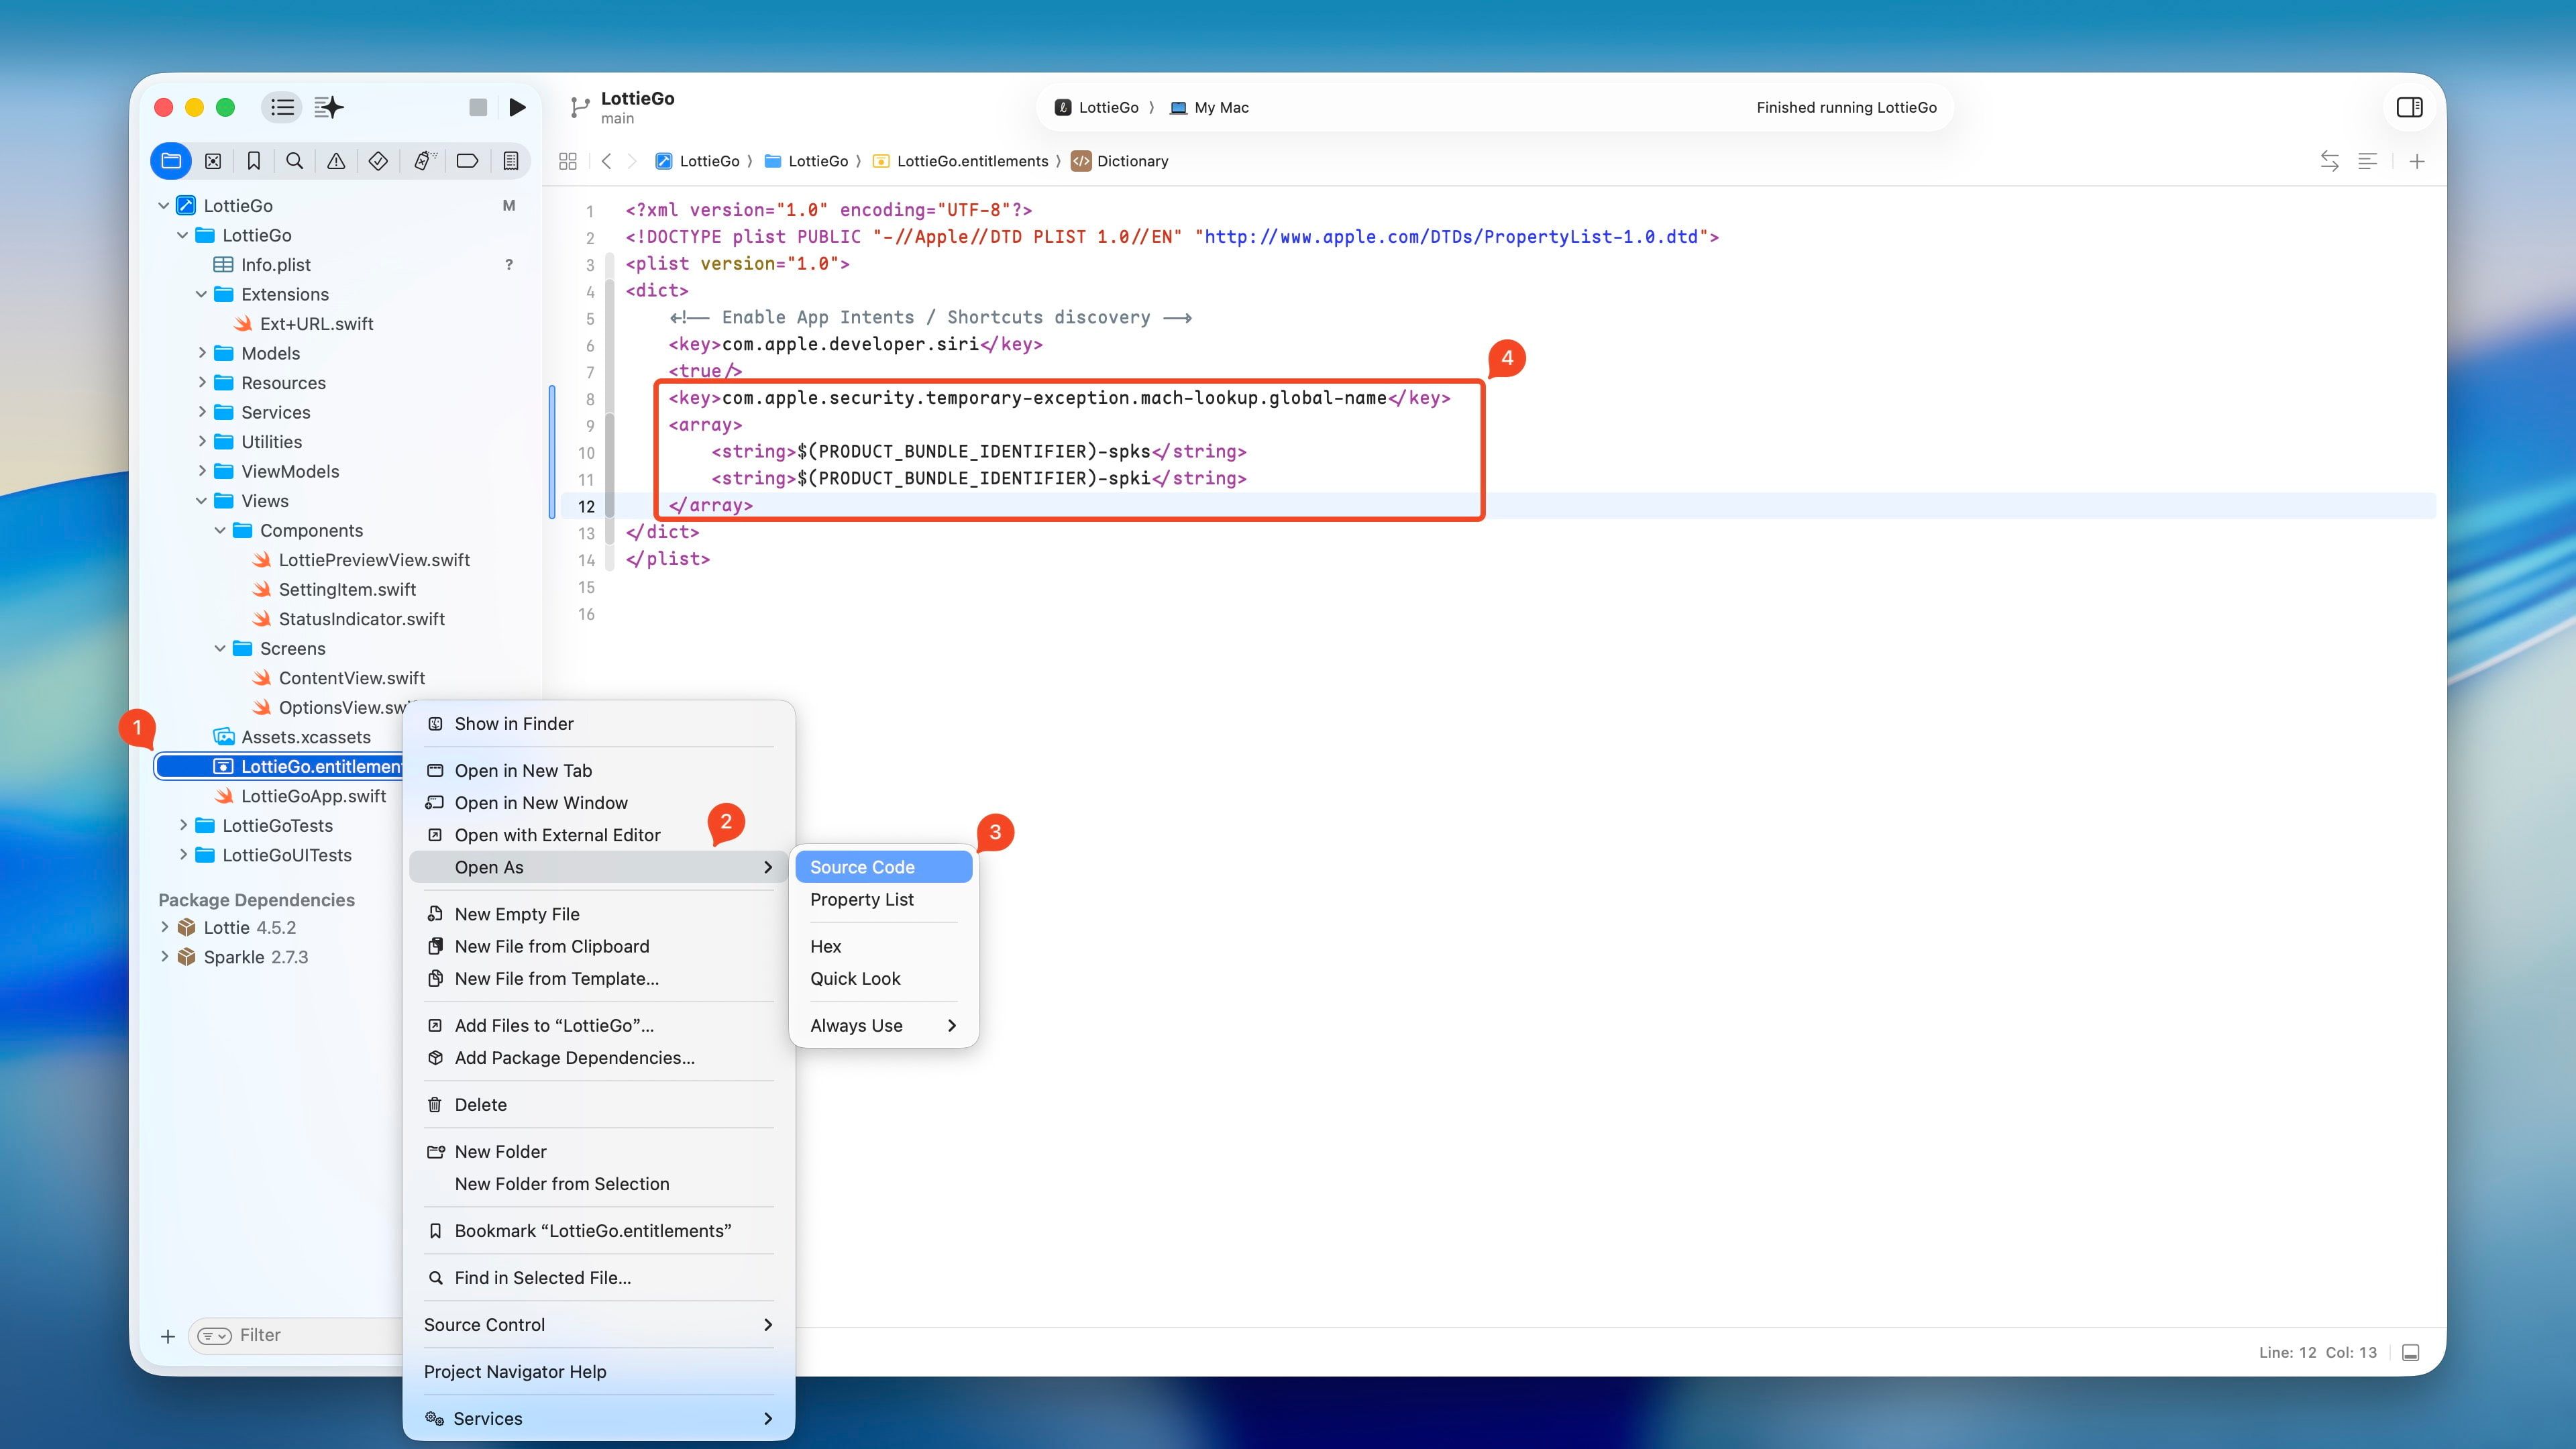The width and height of the screenshot is (2576, 1449).
Task: Click Delete in the context menu
Action: [x=480, y=1104]
